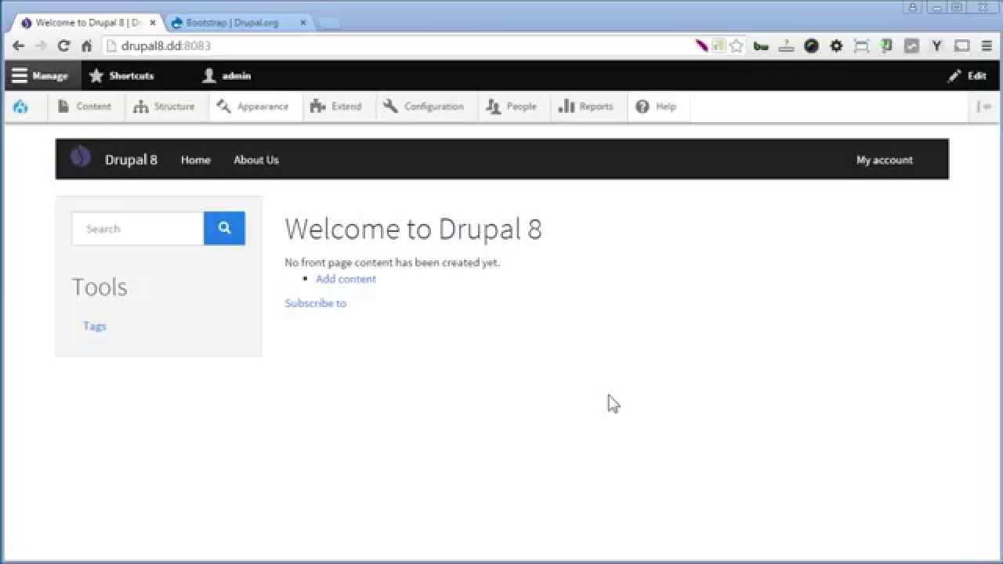Click the Add content link
This screenshot has width=1003, height=564.
(x=346, y=279)
